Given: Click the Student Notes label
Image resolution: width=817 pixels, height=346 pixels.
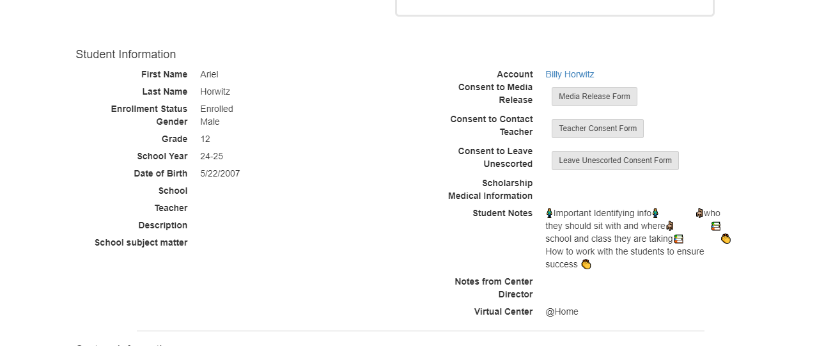Looking at the screenshot, I should pyautogui.click(x=502, y=213).
